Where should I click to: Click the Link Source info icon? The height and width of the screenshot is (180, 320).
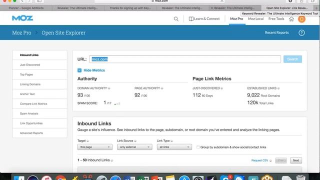point(135,141)
